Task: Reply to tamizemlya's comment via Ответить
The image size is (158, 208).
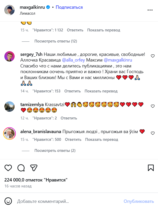Action: pos(69,118)
